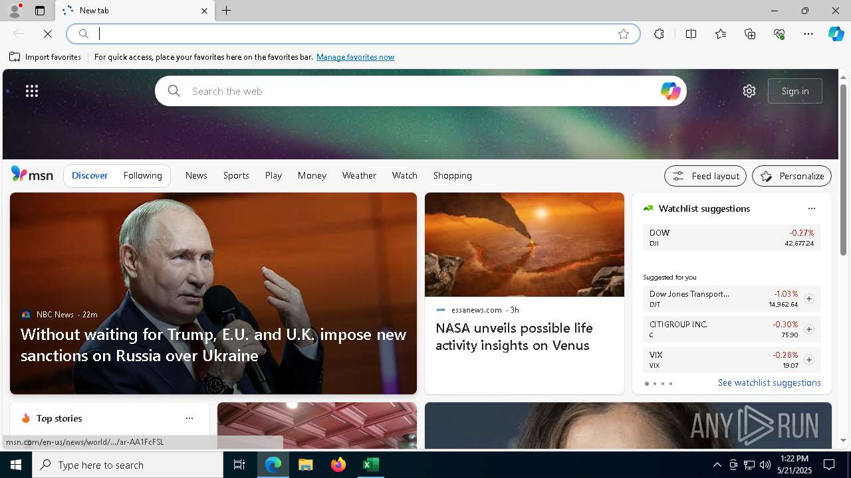This screenshot has width=851, height=478.
Task: Click the Search the web box
Action: 421,91
